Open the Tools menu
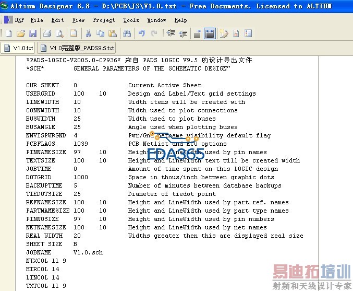The image size is (353, 291). point(131,20)
